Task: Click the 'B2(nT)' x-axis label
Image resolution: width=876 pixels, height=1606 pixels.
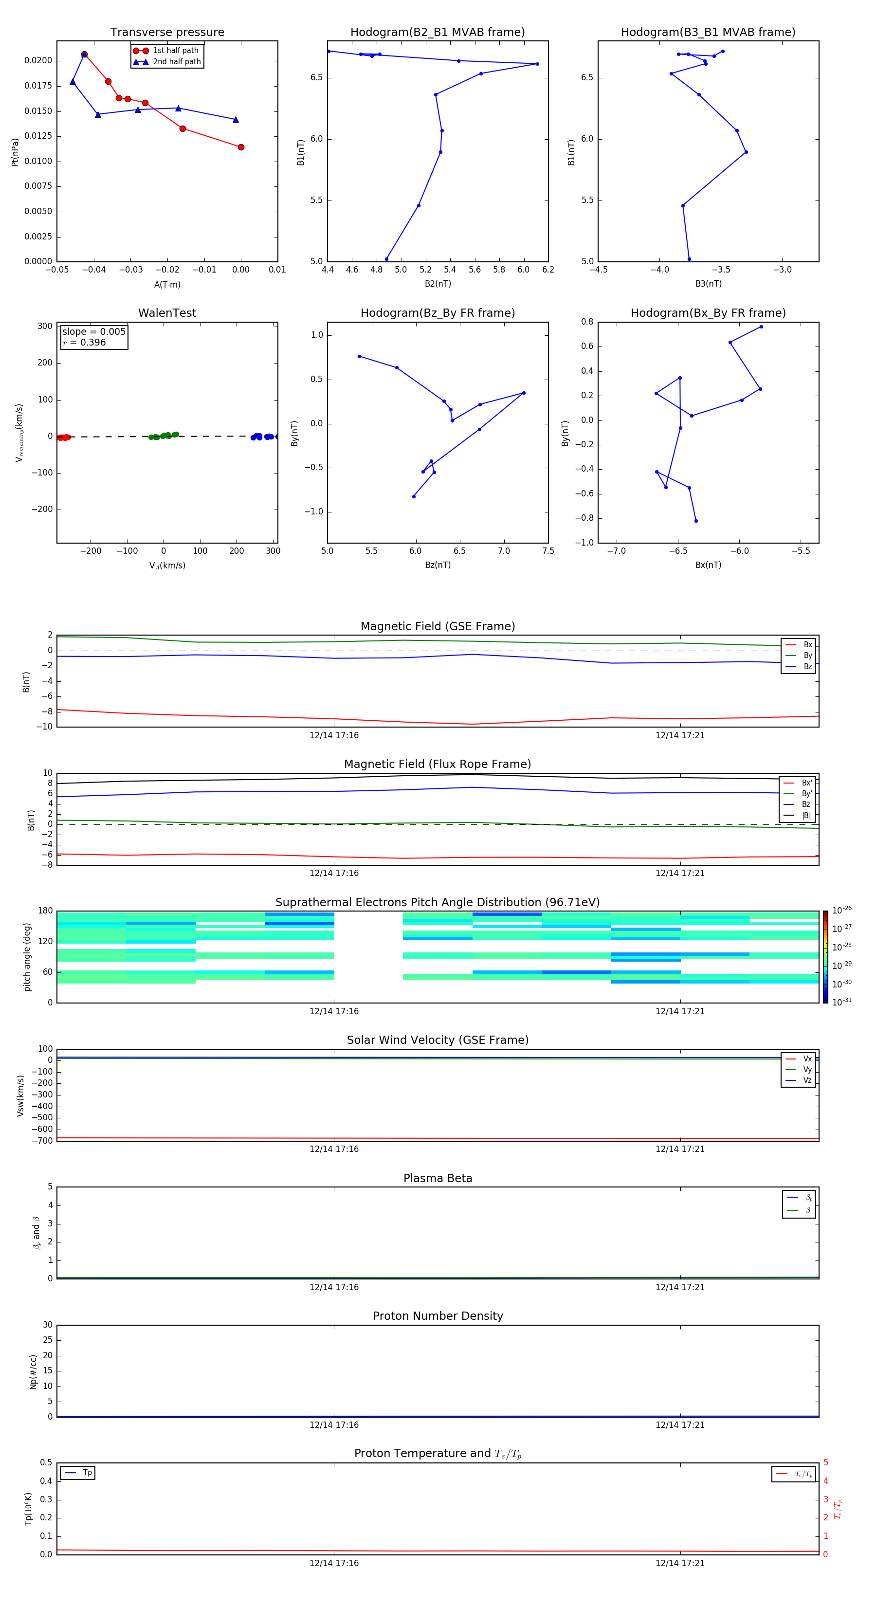Action: tap(438, 284)
